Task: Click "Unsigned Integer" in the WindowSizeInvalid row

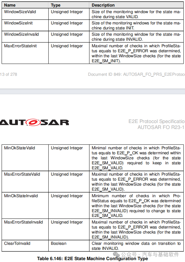Action: click(x=67, y=34)
